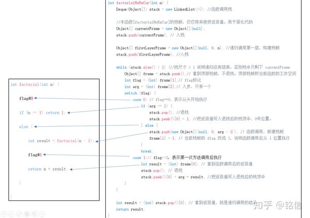This screenshot has width=310, height=218.
Task: Click 'if (n == 1) return 1' line
Action: (x=42, y=112)
